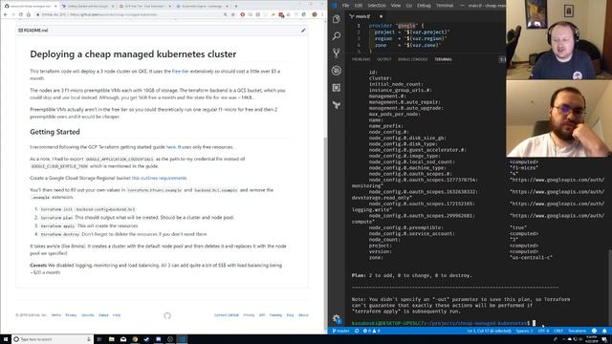Open the Edit menu in VS Code
The height and width of the screenshot is (344, 612).
click(359, 6)
